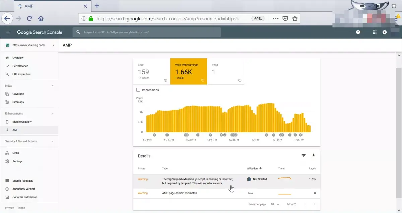Screen dimensions: 402x213
Task: Click help icon on Valid with warnings card
Action: [x=203, y=80]
